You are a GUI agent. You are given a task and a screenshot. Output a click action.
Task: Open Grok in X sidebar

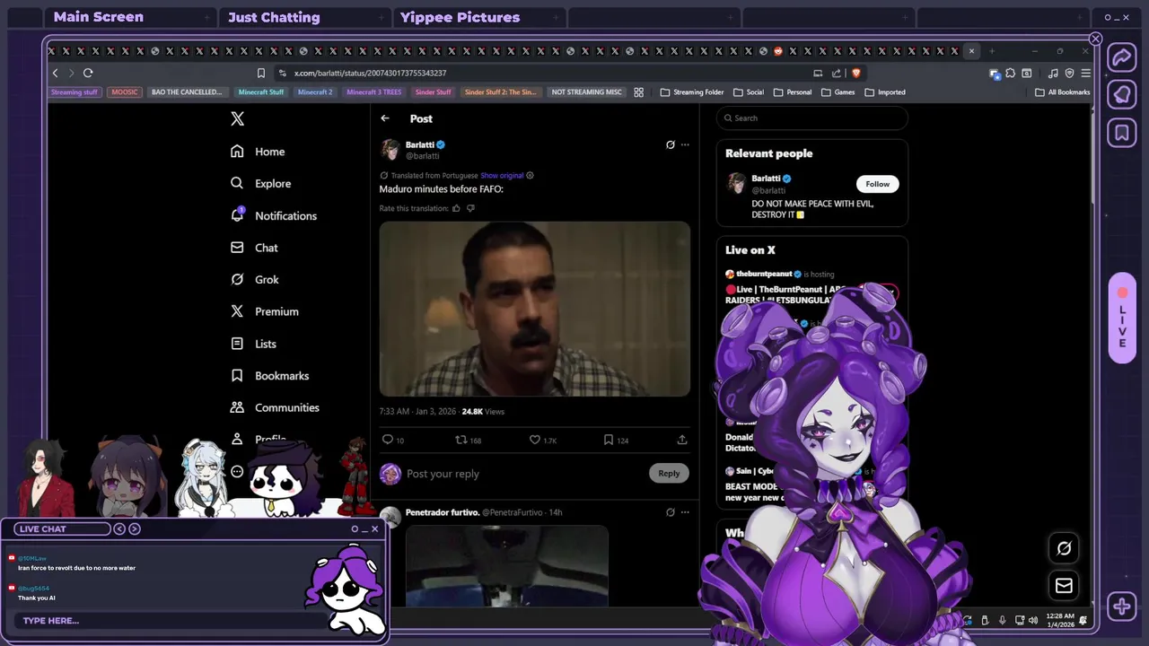point(254,279)
